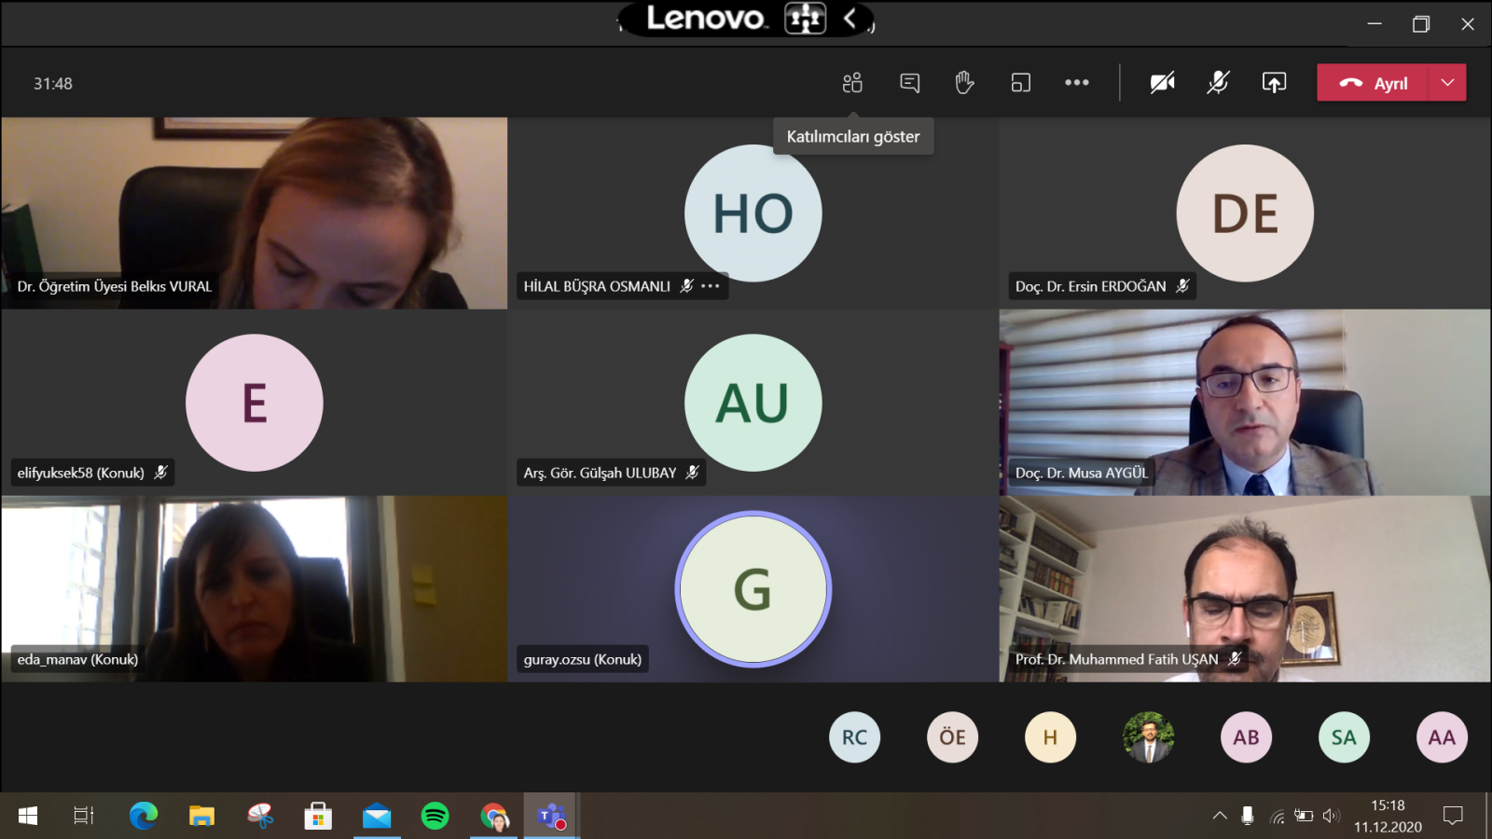Expand the arrow next to Ayrıl
The width and height of the screenshot is (1492, 839).
(x=1447, y=83)
